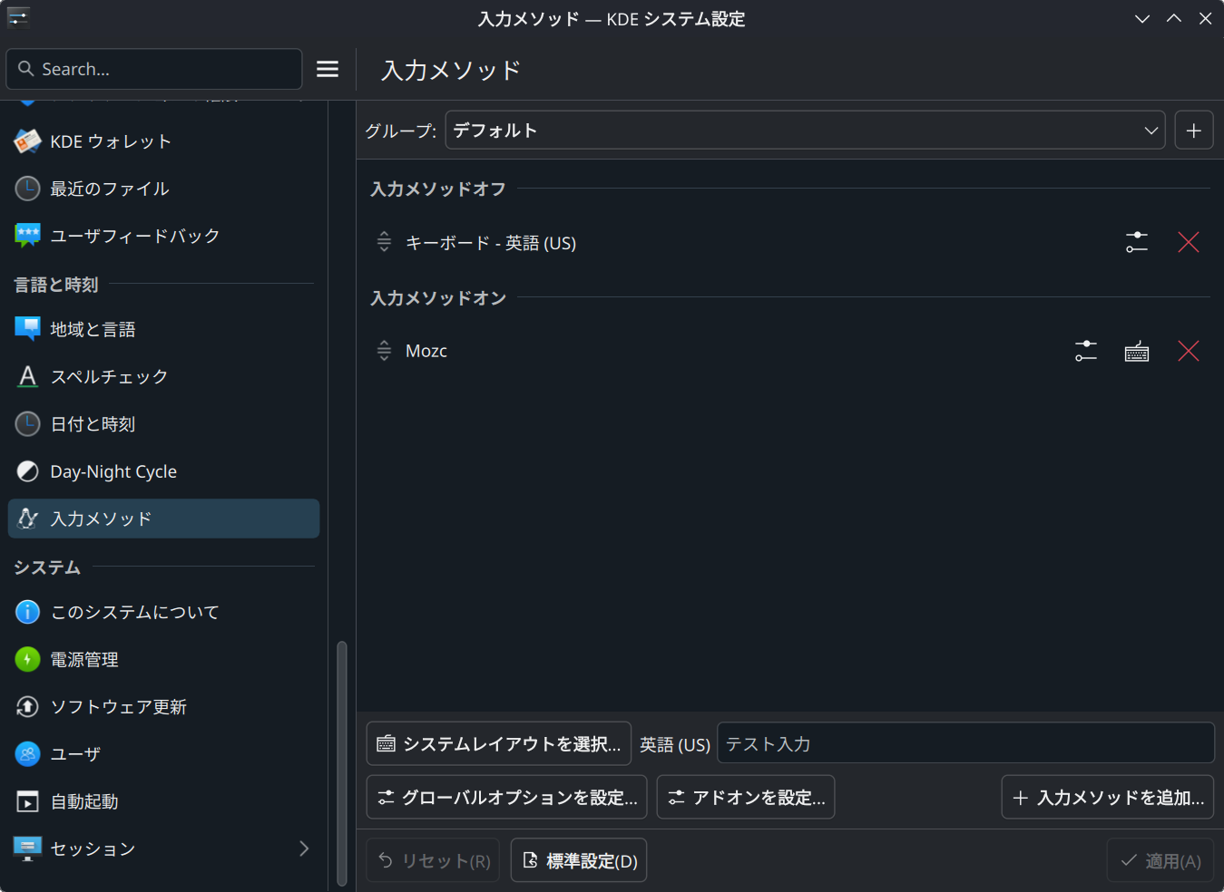Remove Mozc with the red X
1224x892 pixels.
(1188, 351)
